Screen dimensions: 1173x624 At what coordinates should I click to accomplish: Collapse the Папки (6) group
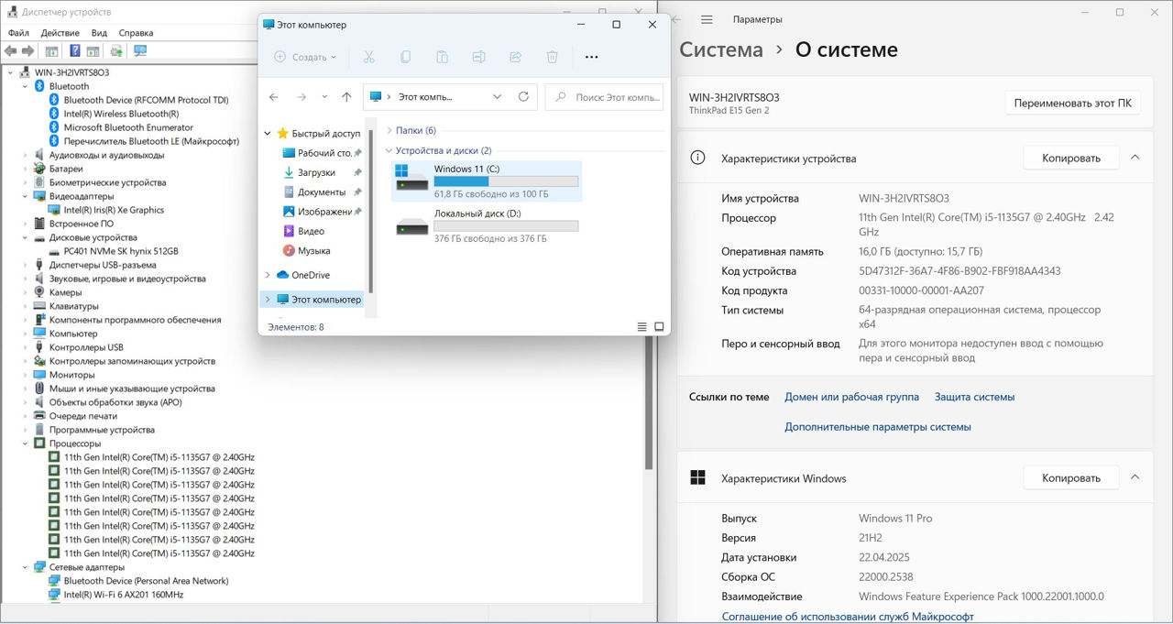[389, 130]
